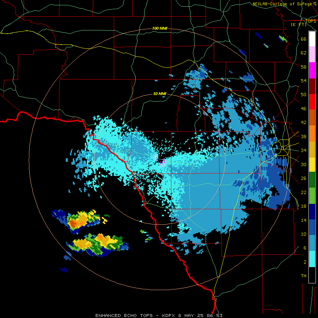
Task: Click the ENHANCED ECHO TOPS product title
Action: point(124,316)
